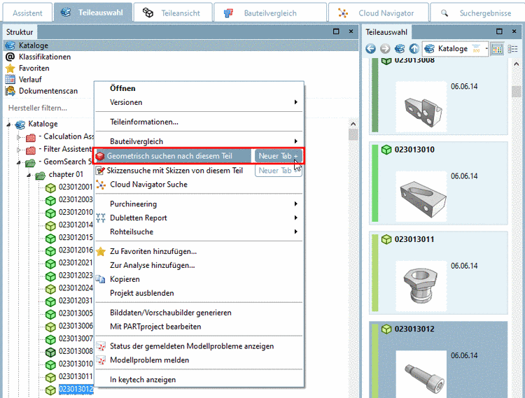The image size is (525, 398).
Task: Switch to details list view icon
Action: [512, 49]
